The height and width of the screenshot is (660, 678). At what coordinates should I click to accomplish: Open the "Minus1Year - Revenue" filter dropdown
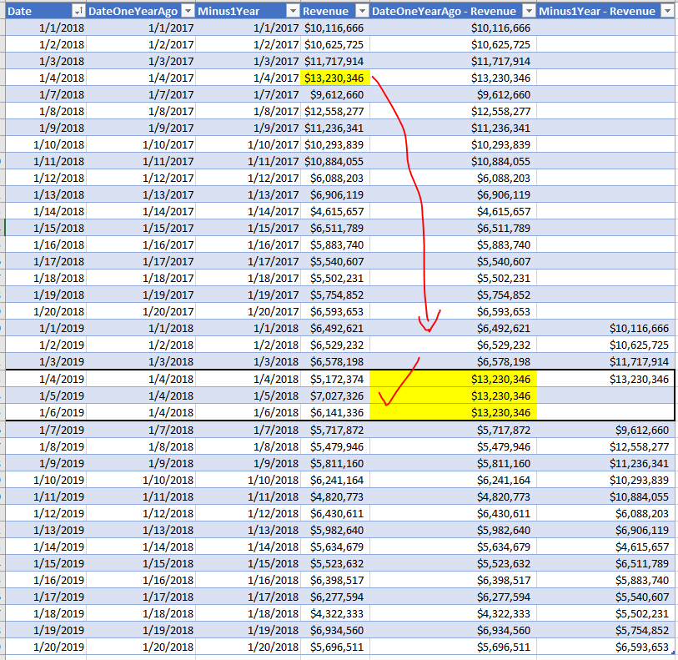[668, 11]
